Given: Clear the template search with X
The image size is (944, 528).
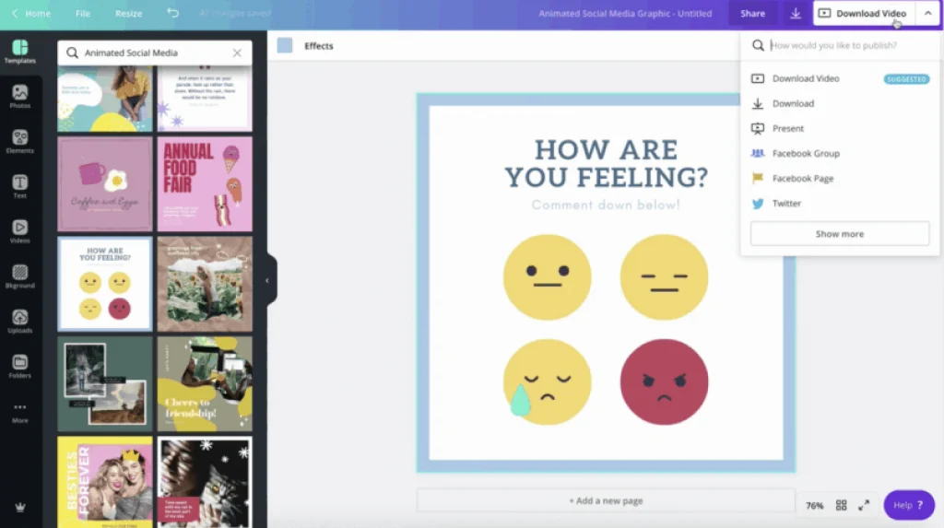Looking at the screenshot, I should point(237,53).
